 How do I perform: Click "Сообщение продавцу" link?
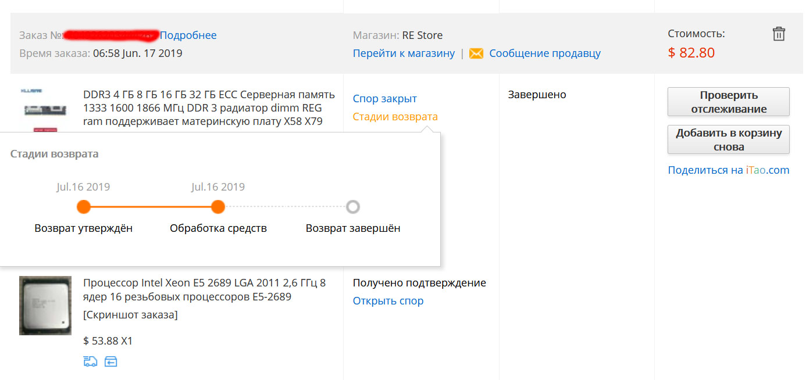click(545, 53)
